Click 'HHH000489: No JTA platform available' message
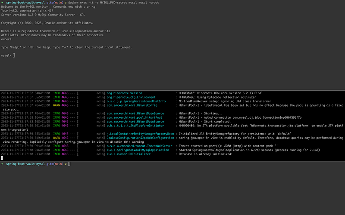 point(261,126)
